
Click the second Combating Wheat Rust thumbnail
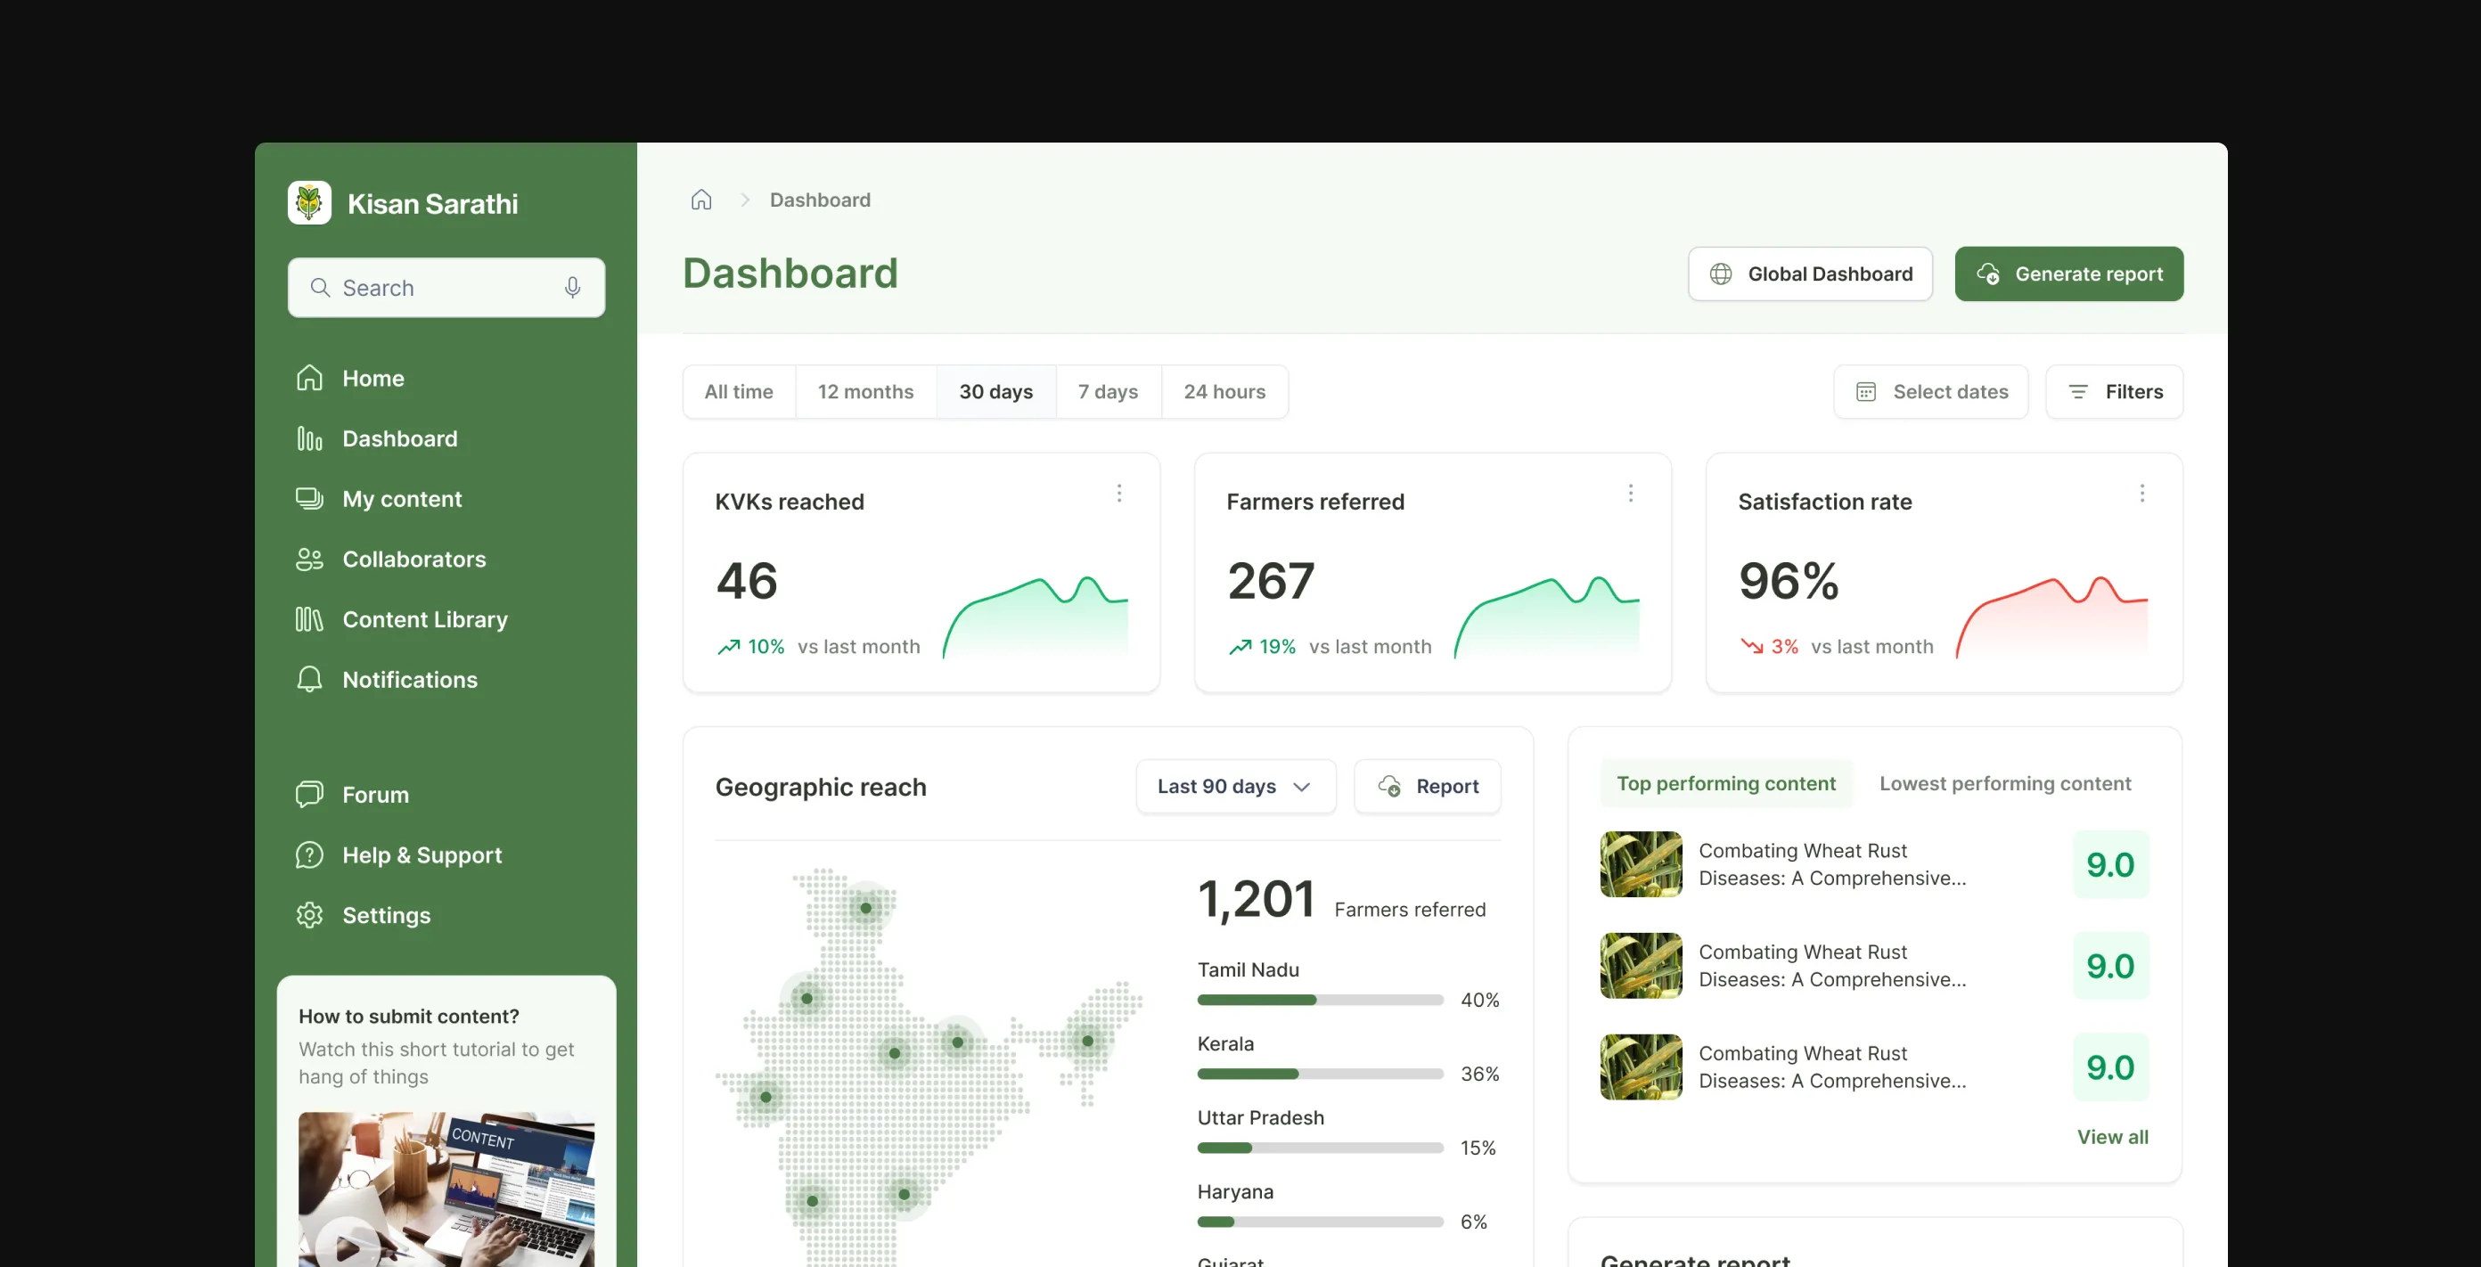click(1642, 965)
